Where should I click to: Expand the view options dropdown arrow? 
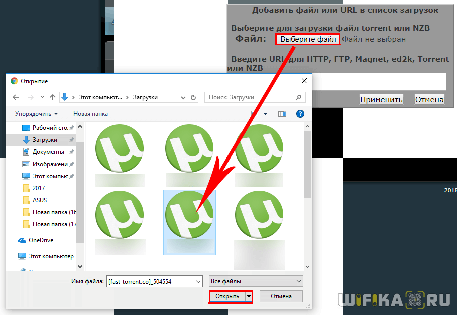pyautogui.click(x=265, y=114)
